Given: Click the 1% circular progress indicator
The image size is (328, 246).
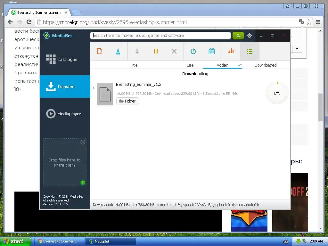Looking at the screenshot, I should click(x=277, y=93).
